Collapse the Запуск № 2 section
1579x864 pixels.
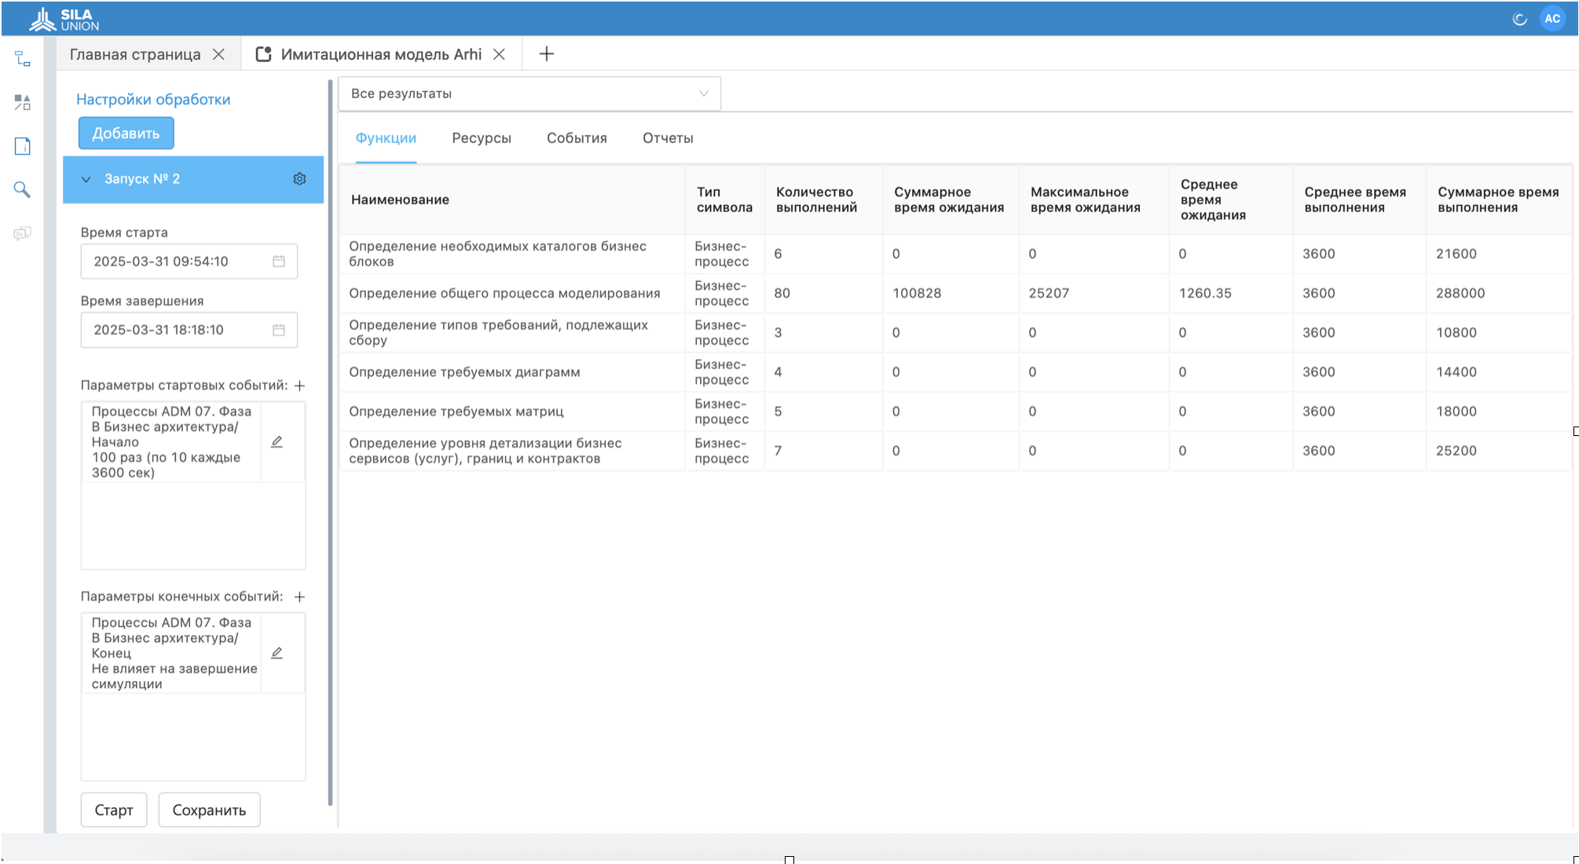tap(86, 179)
